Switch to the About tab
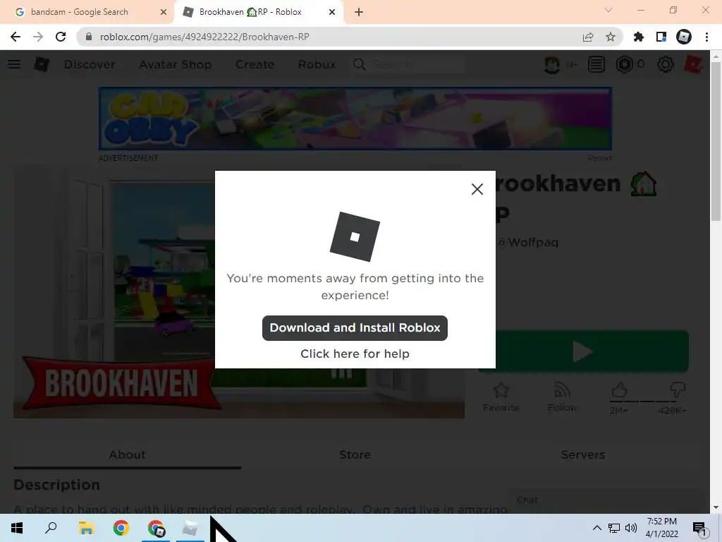722x542 pixels. coord(127,455)
